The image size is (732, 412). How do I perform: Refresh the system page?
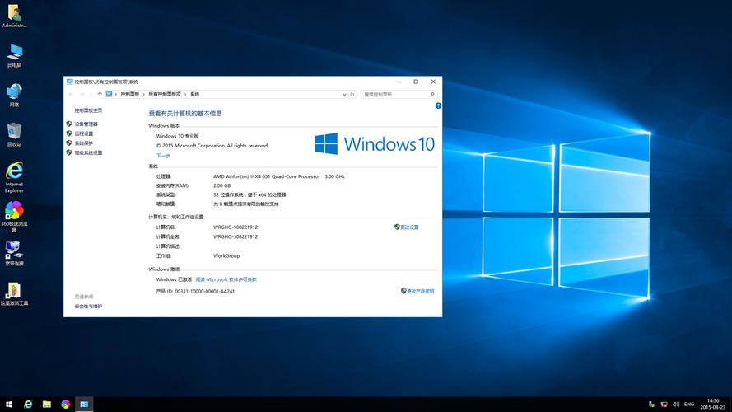(x=352, y=95)
